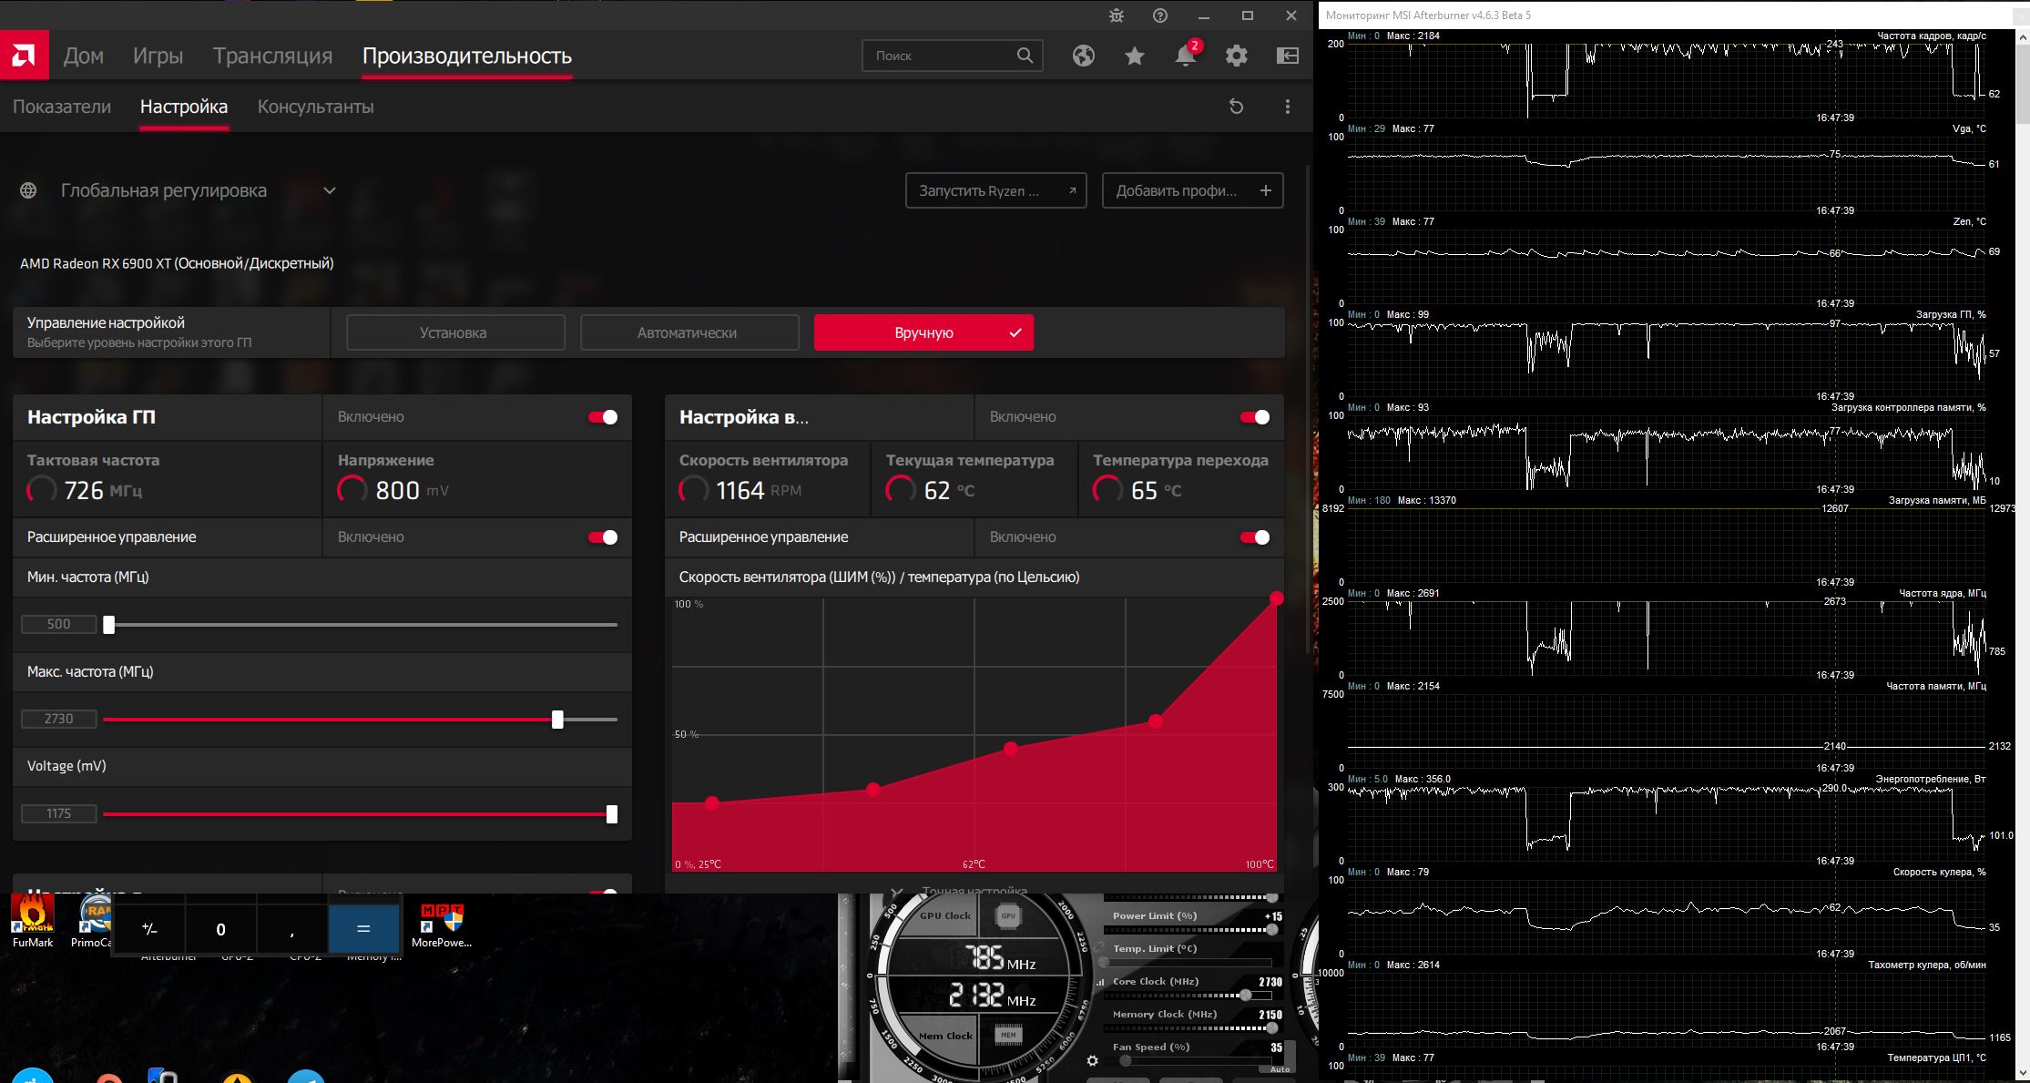Click the help question mark icon

point(1159,15)
